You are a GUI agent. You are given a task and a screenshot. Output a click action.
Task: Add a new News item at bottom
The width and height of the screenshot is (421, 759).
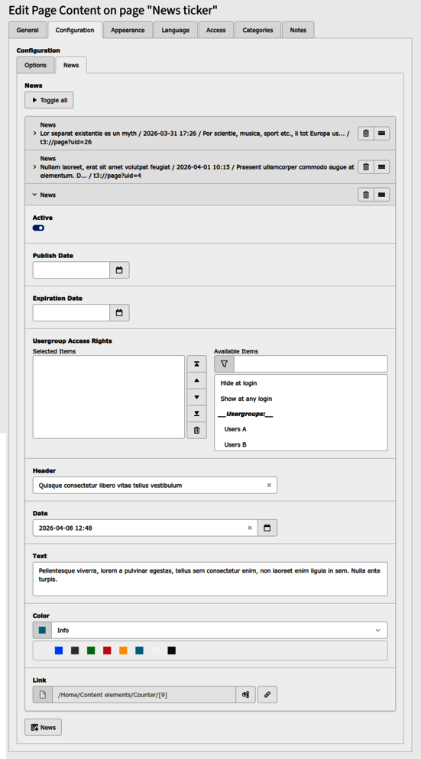click(43, 727)
